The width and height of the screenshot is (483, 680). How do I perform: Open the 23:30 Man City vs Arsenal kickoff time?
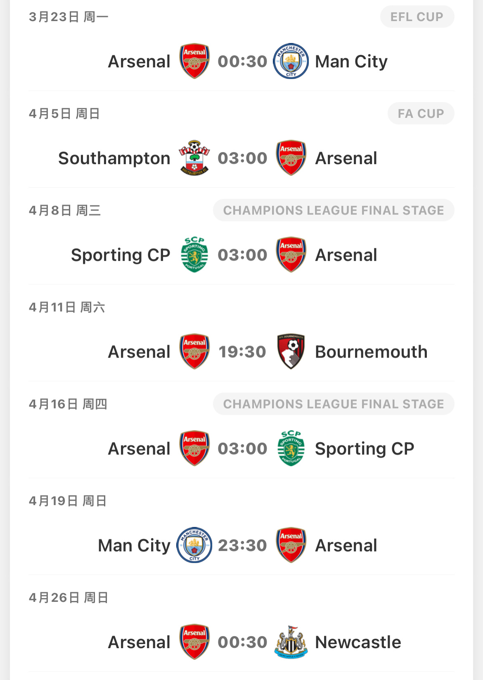click(x=242, y=545)
